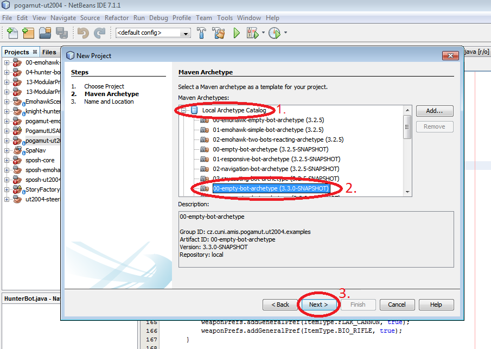
Task: Expand the sposh-ut2004 project node
Action: (7, 180)
